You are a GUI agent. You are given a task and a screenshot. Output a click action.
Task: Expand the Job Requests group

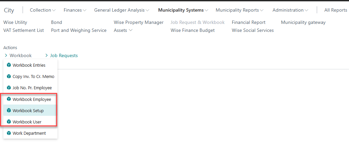(61, 55)
